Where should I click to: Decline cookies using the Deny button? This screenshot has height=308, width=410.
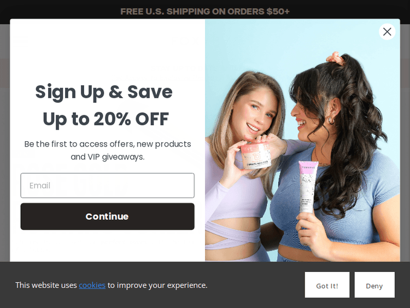[374, 284]
